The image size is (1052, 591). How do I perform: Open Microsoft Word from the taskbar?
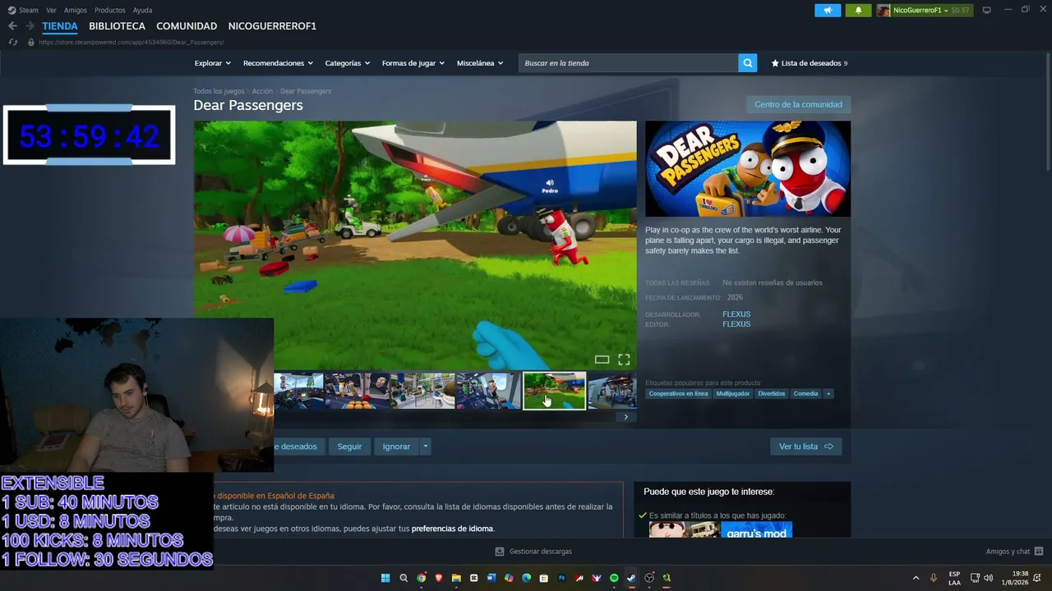[491, 578]
